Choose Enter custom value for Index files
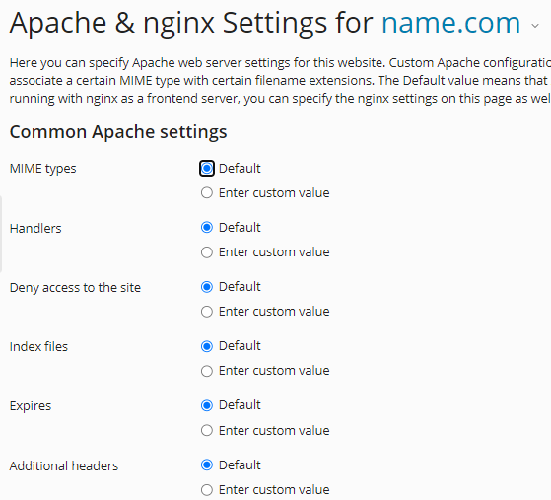The image size is (551, 500). tap(207, 371)
